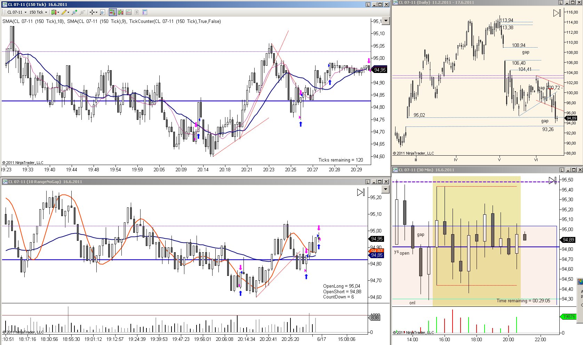Open the data series candlestick icon
The height and width of the screenshot is (345, 583).
pos(121,12)
